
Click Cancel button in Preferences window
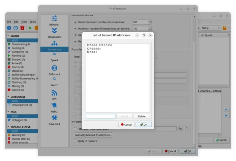click(x=170, y=151)
